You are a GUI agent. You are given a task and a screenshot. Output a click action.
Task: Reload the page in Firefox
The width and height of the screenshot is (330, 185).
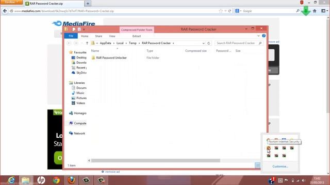pyautogui.click(x=229, y=11)
